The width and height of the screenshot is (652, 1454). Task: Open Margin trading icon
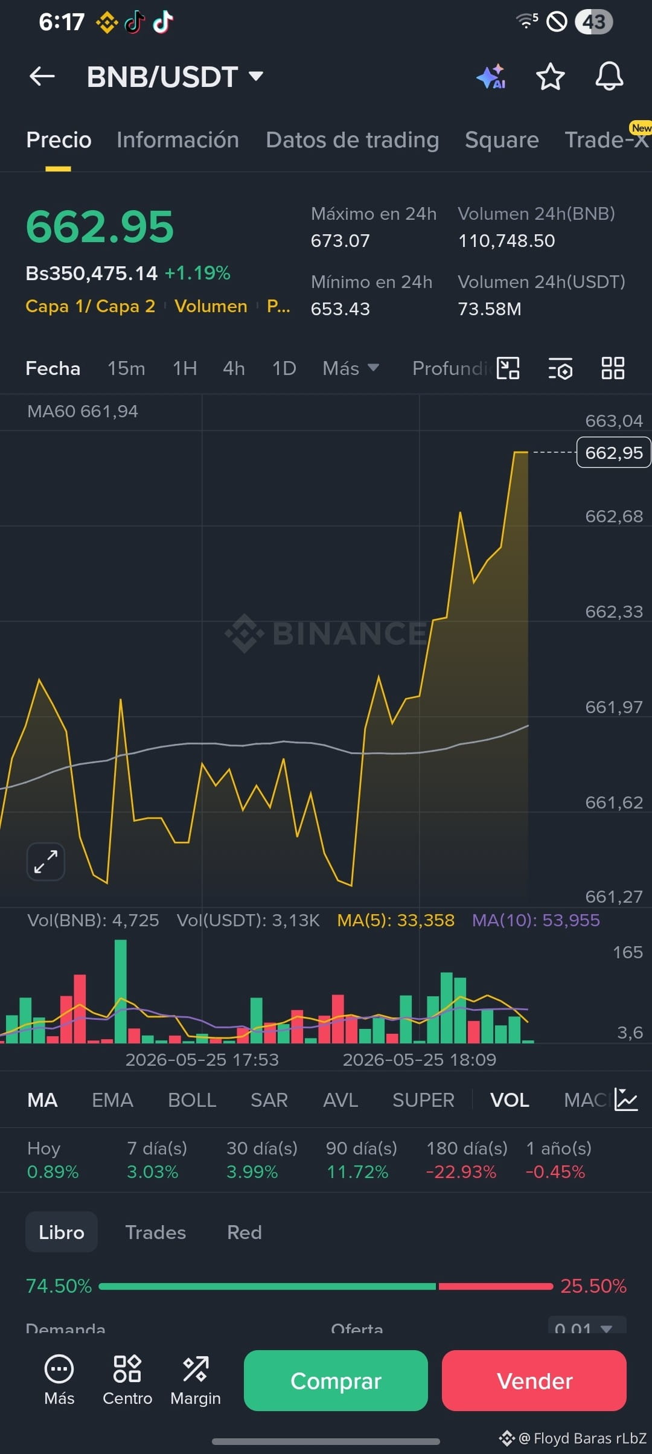pyautogui.click(x=196, y=1380)
